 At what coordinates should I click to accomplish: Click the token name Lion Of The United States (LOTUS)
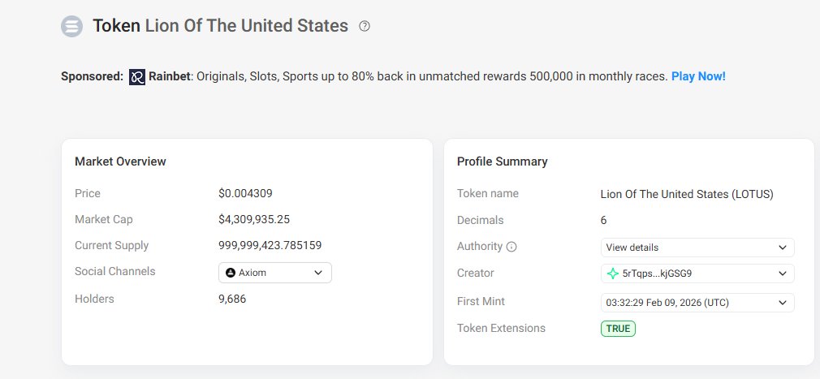click(x=687, y=194)
